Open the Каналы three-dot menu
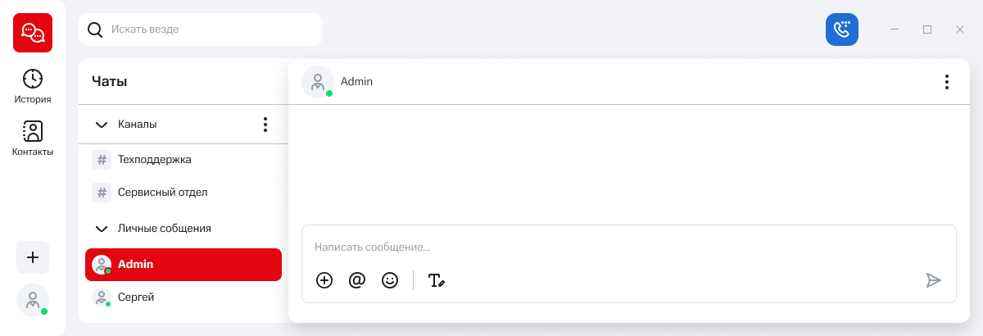 point(265,125)
